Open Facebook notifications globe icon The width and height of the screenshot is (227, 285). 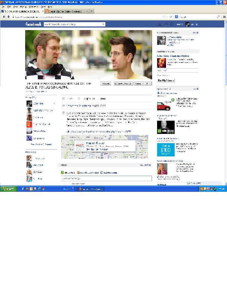point(172,24)
